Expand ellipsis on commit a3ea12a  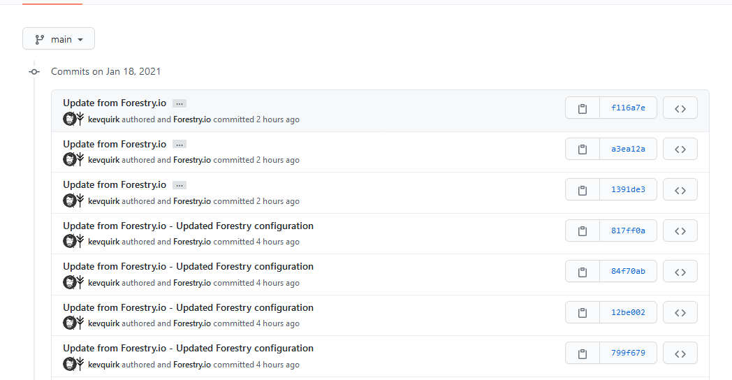click(x=180, y=145)
